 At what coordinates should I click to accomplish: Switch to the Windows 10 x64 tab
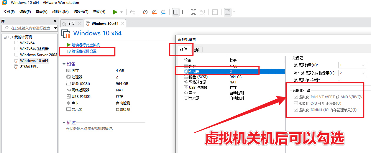click(x=105, y=24)
